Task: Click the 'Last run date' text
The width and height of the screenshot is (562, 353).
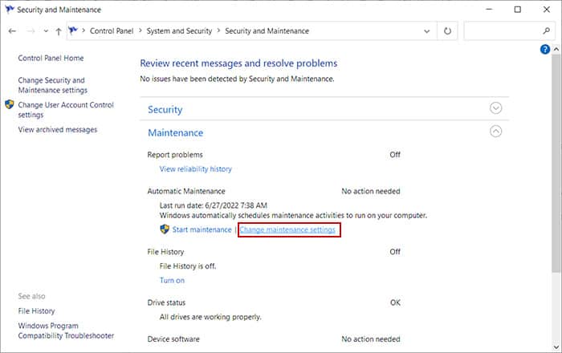Action: pos(214,205)
